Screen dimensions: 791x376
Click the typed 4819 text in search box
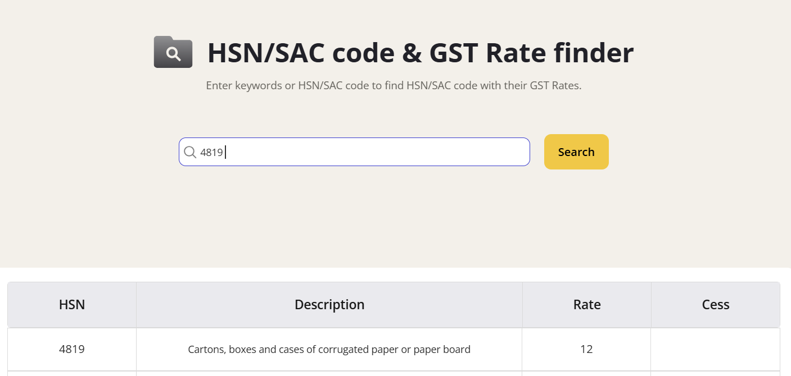pos(212,152)
